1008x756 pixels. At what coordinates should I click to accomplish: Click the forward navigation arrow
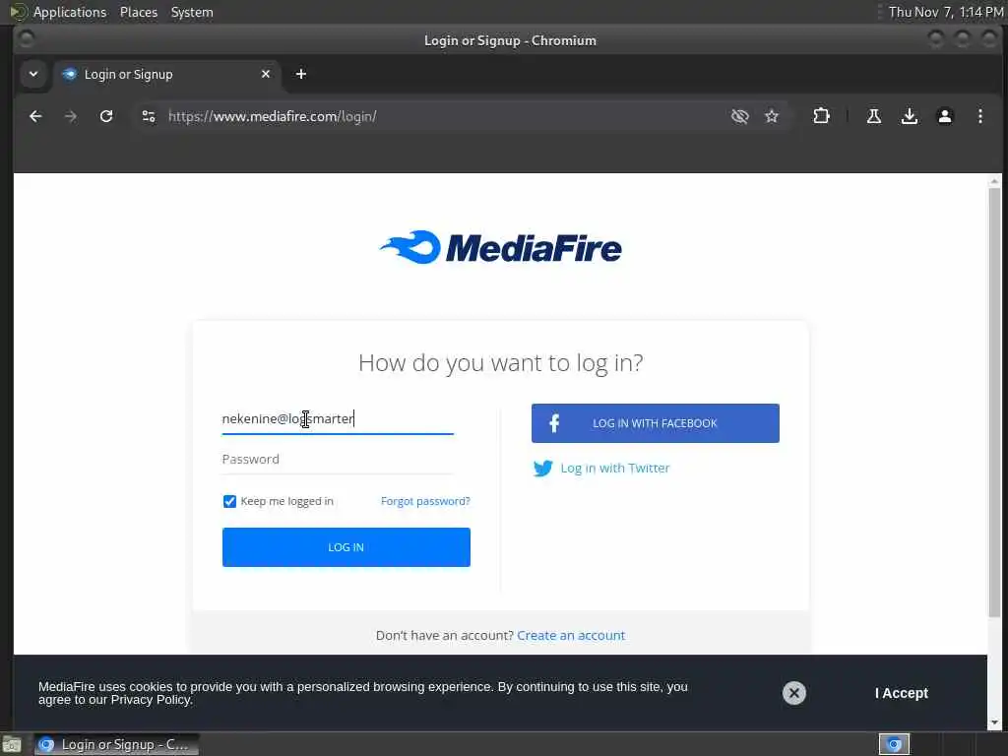click(71, 116)
